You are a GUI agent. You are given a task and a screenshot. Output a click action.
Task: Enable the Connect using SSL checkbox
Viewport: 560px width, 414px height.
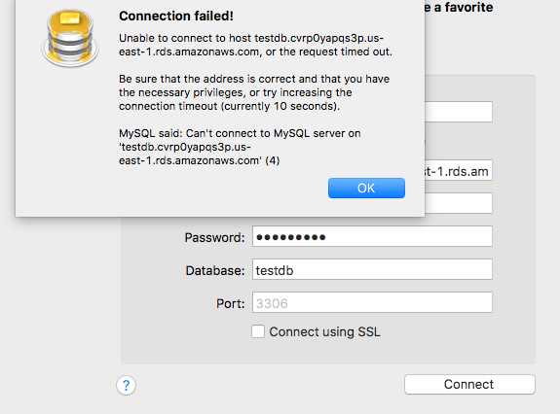[x=258, y=331]
